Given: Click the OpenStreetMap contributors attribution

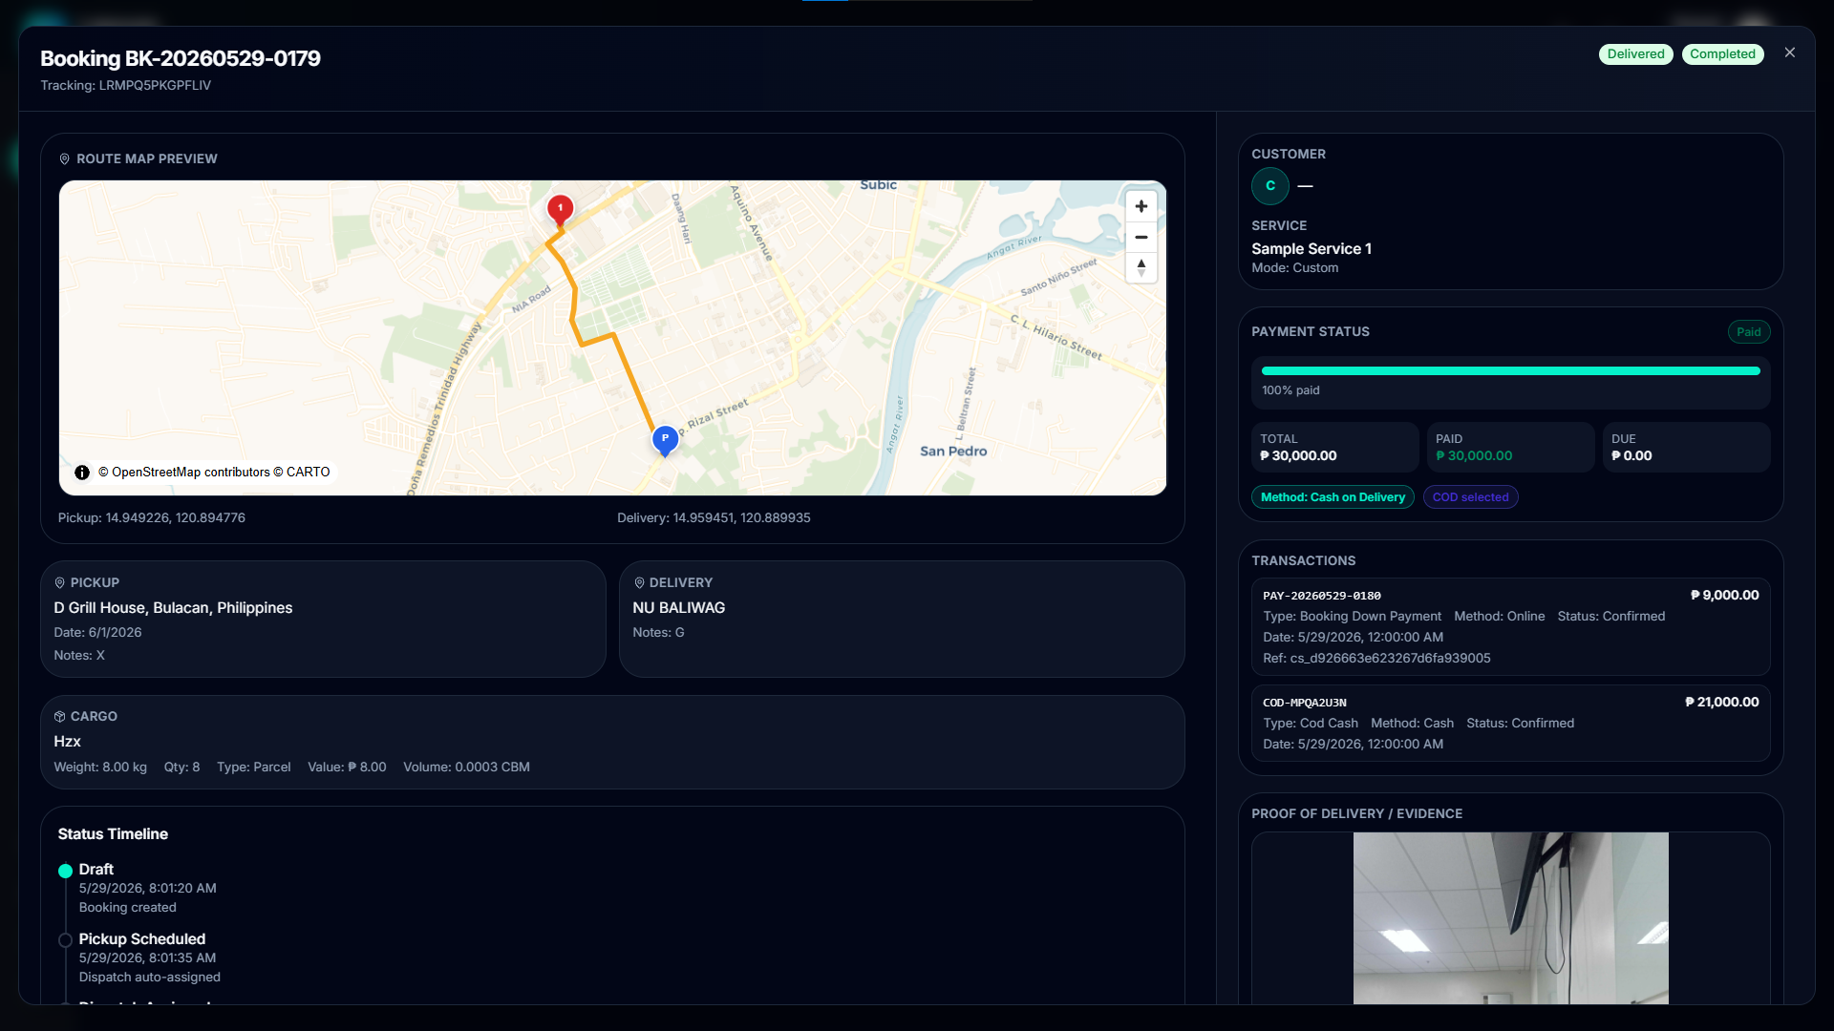Looking at the screenshot, I should tap(183, 473).
